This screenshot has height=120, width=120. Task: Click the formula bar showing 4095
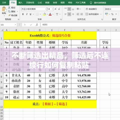(x=80, y=25)
